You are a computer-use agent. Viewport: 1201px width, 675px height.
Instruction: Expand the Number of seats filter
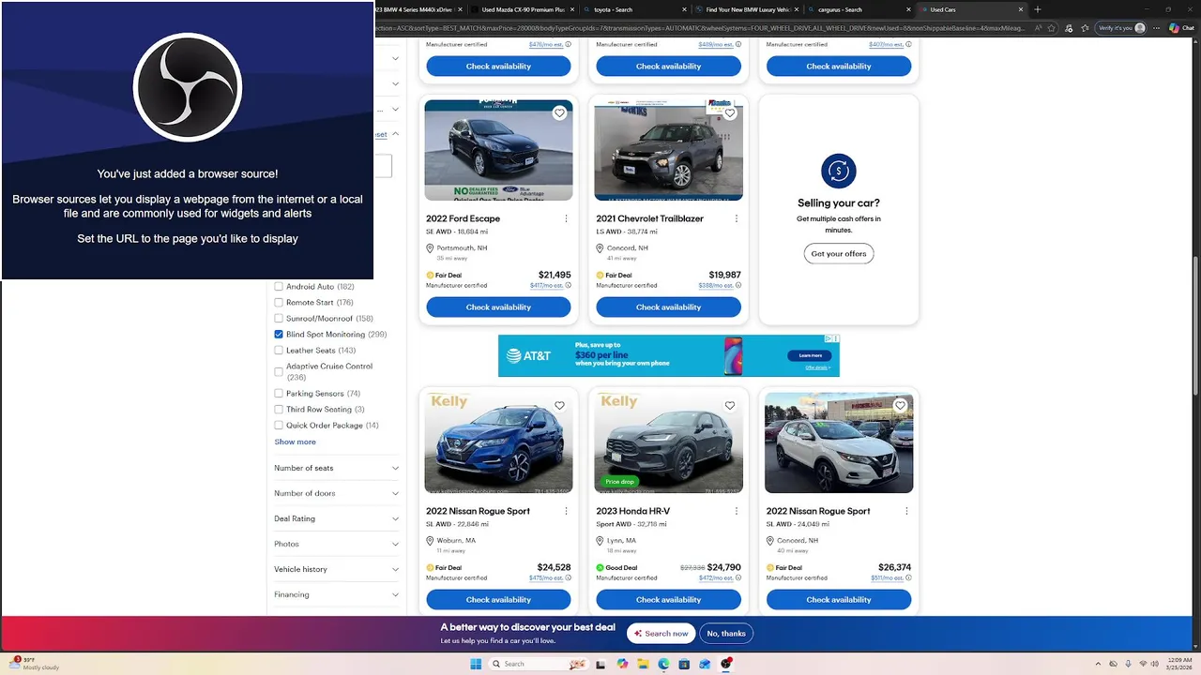[336, 468]
